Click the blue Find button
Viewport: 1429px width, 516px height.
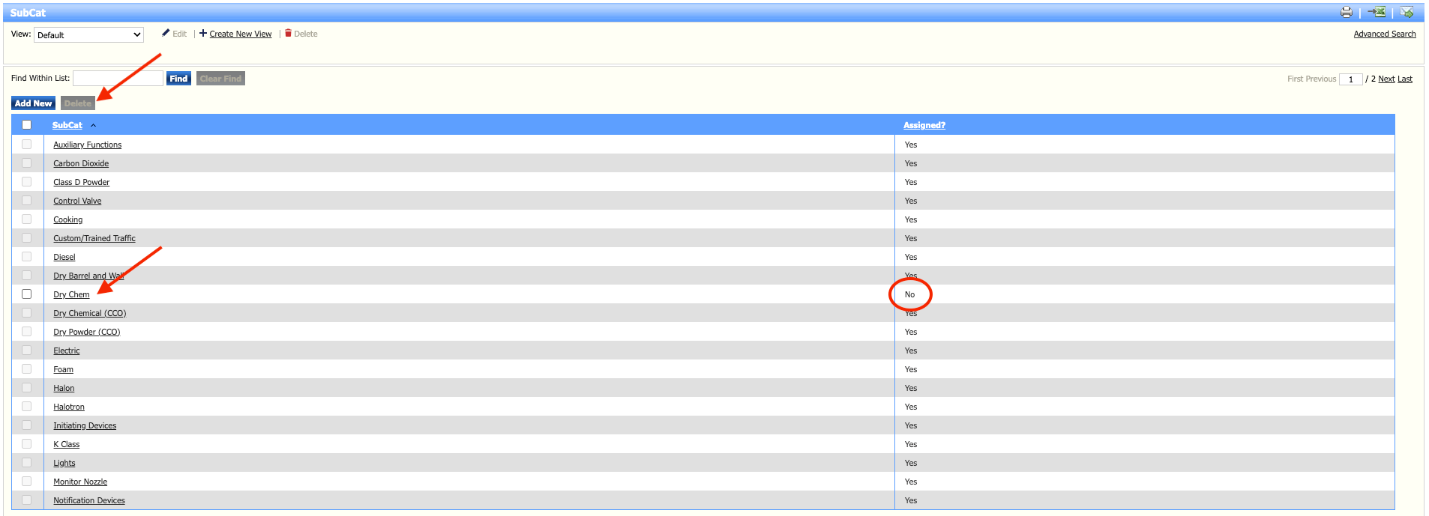point(178,79)
